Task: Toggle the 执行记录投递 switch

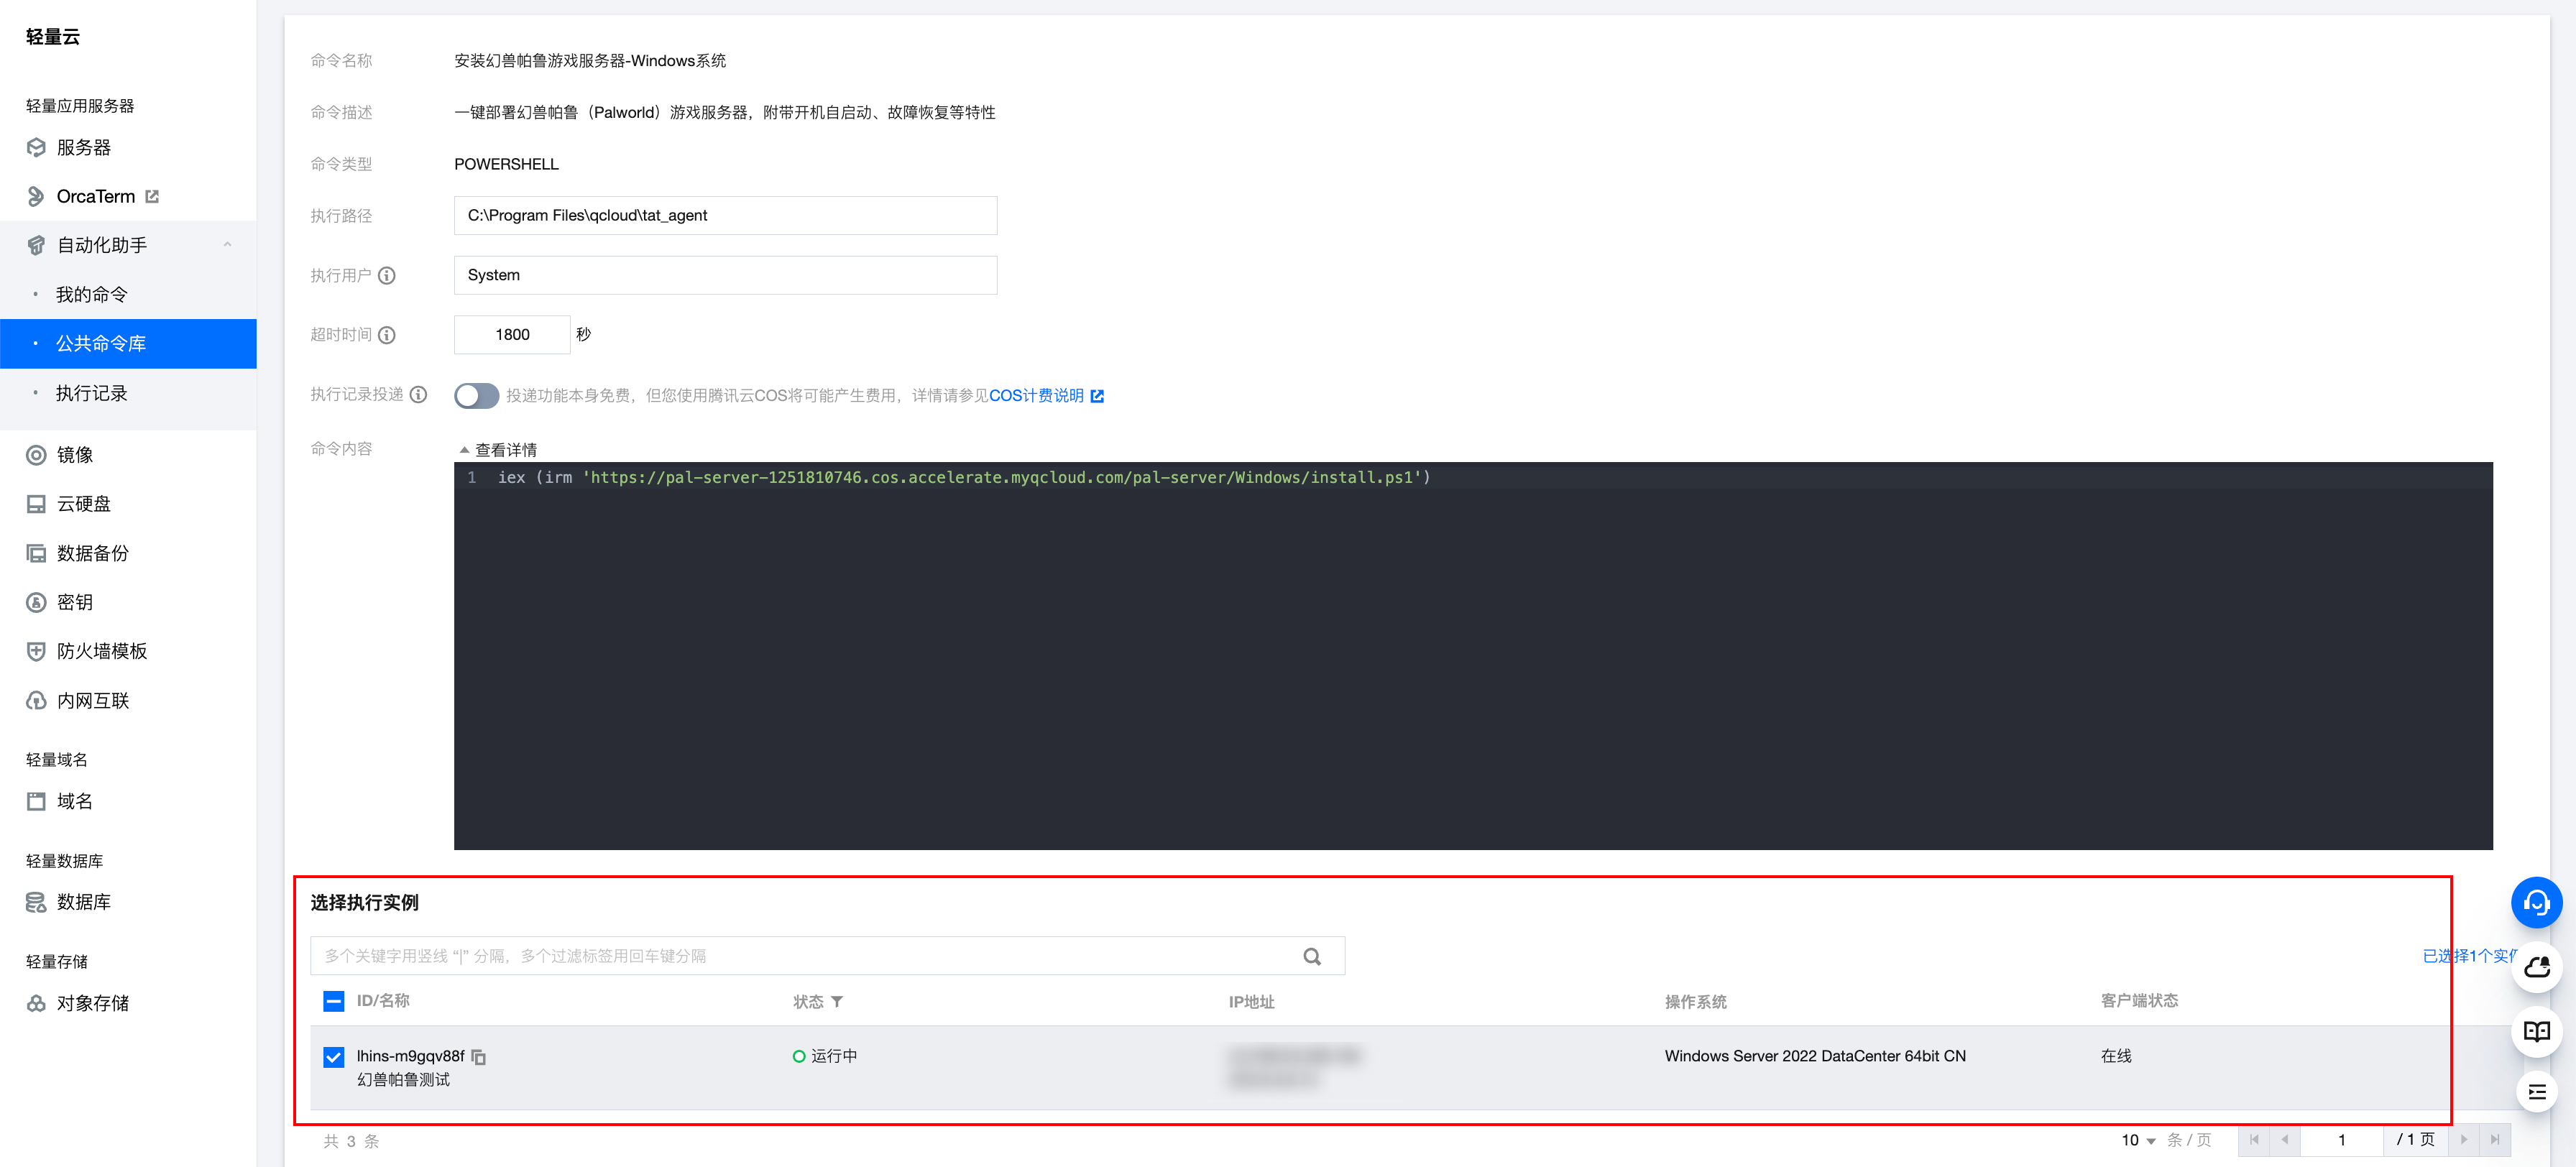Action: pos(476,395)
